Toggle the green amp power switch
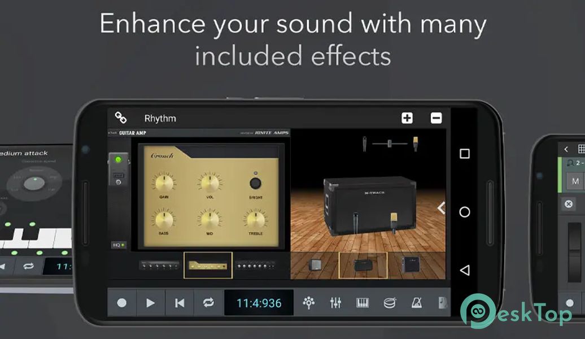 (118, 160)
